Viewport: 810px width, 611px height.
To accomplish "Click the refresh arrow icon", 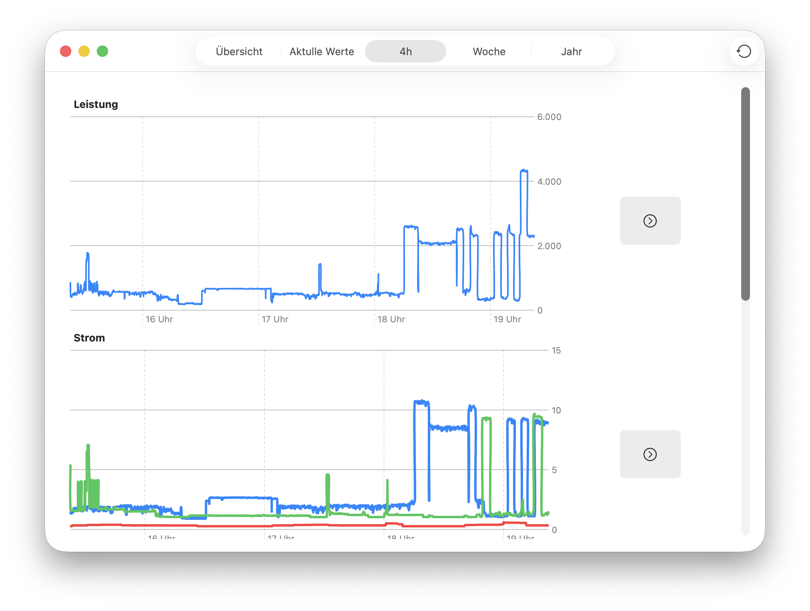I will coord(744,51).
